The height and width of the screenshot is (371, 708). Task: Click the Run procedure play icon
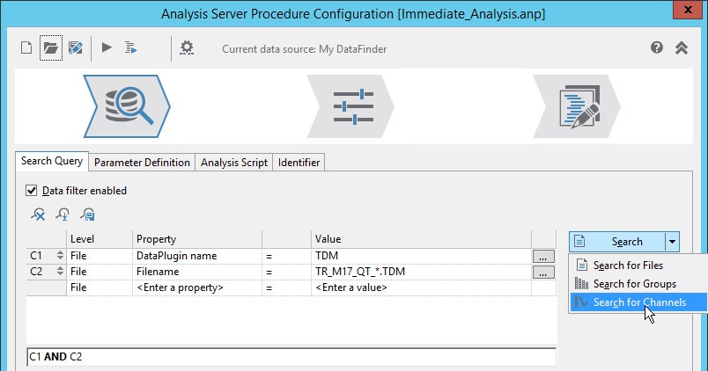tap(107, 48)
